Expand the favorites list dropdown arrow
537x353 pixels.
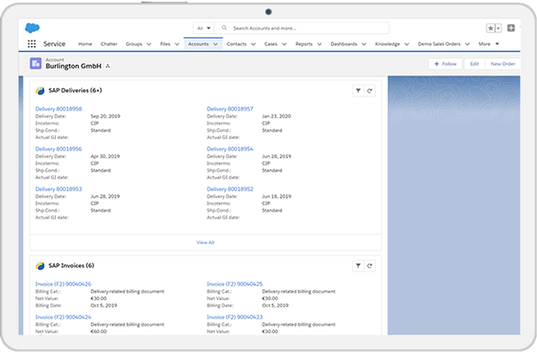(x=498, y=28)
